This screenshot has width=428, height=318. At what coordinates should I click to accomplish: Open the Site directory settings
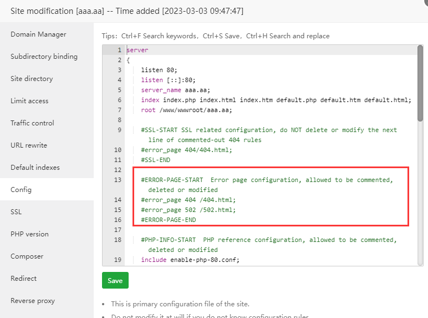coord(32,79)
